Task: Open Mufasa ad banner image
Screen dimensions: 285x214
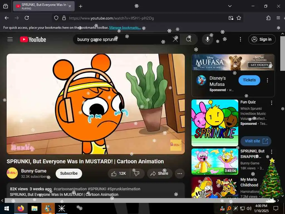Action: tap(233, 62)
